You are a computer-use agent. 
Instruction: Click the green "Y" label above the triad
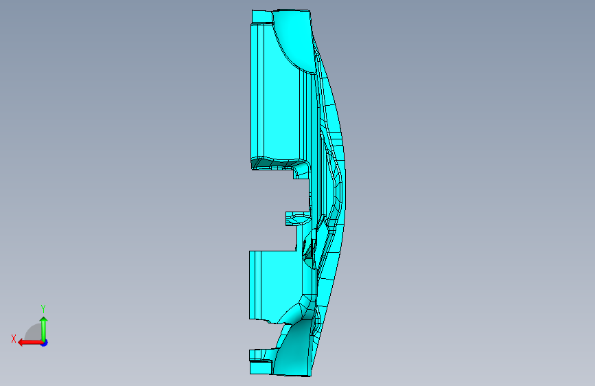point(43,308)
